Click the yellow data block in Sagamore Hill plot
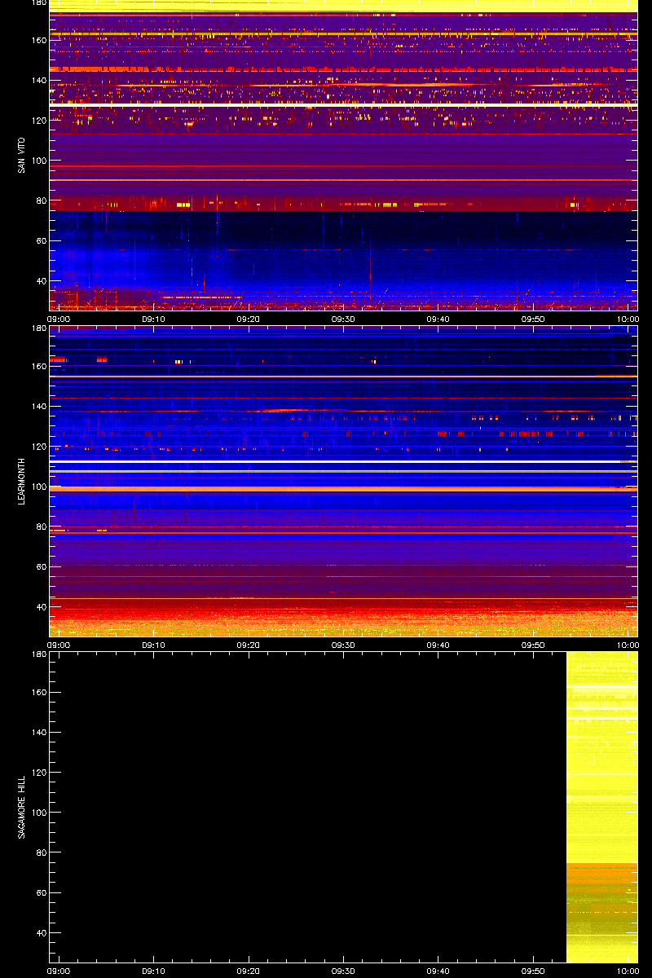The width and height of the screenshot is (652, 978). tap(601, 807)
